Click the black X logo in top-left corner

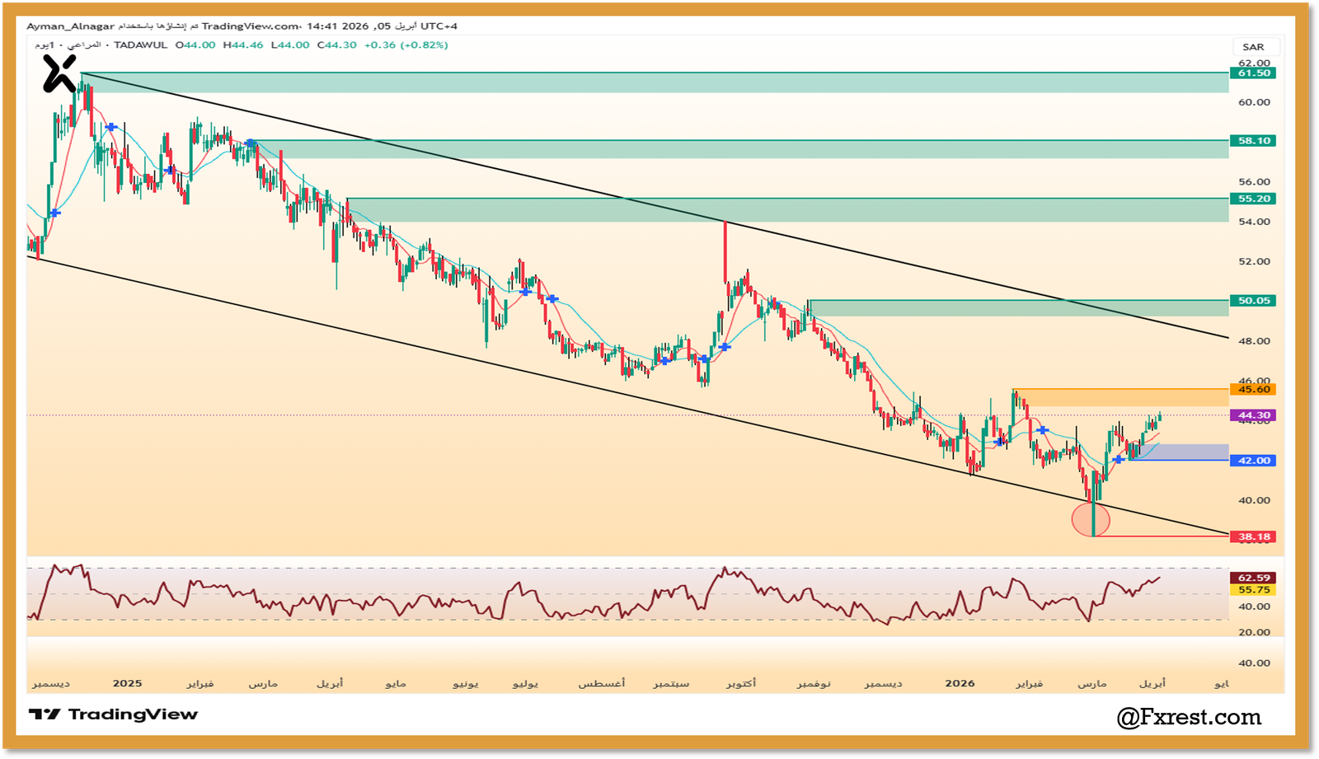59,73
